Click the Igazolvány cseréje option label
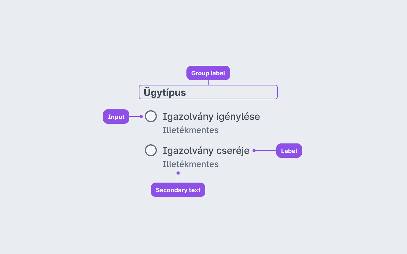407x254 pixels. [206, 151]
